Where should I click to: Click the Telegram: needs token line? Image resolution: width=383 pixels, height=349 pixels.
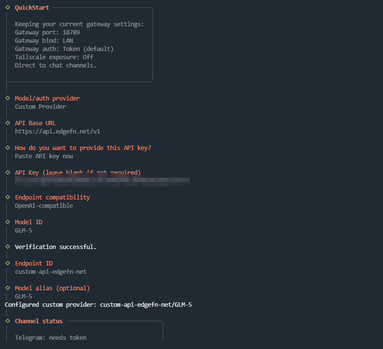pos(50,337)
